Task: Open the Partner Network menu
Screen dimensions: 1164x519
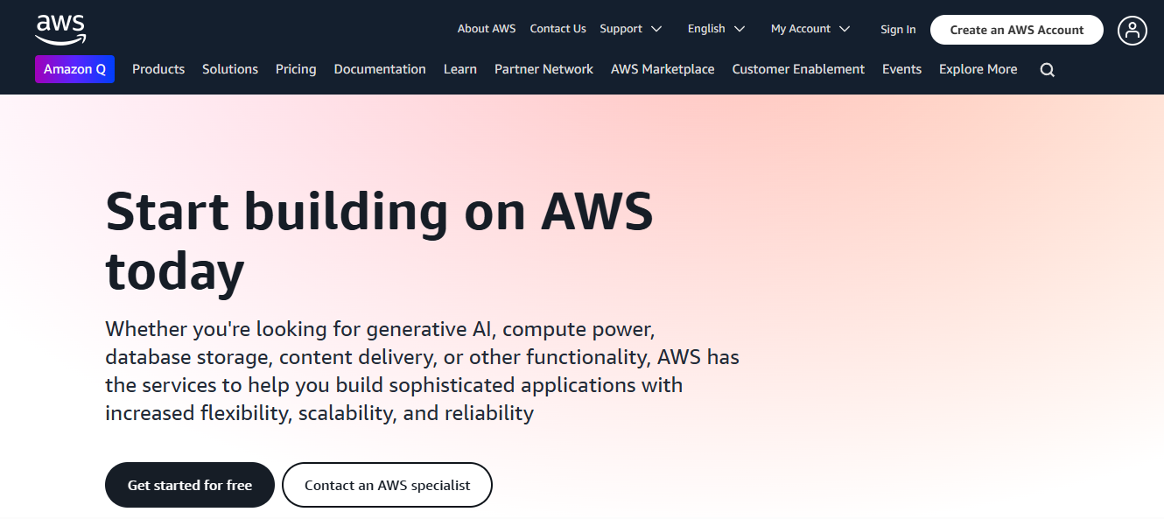Action: pos(543,69)
